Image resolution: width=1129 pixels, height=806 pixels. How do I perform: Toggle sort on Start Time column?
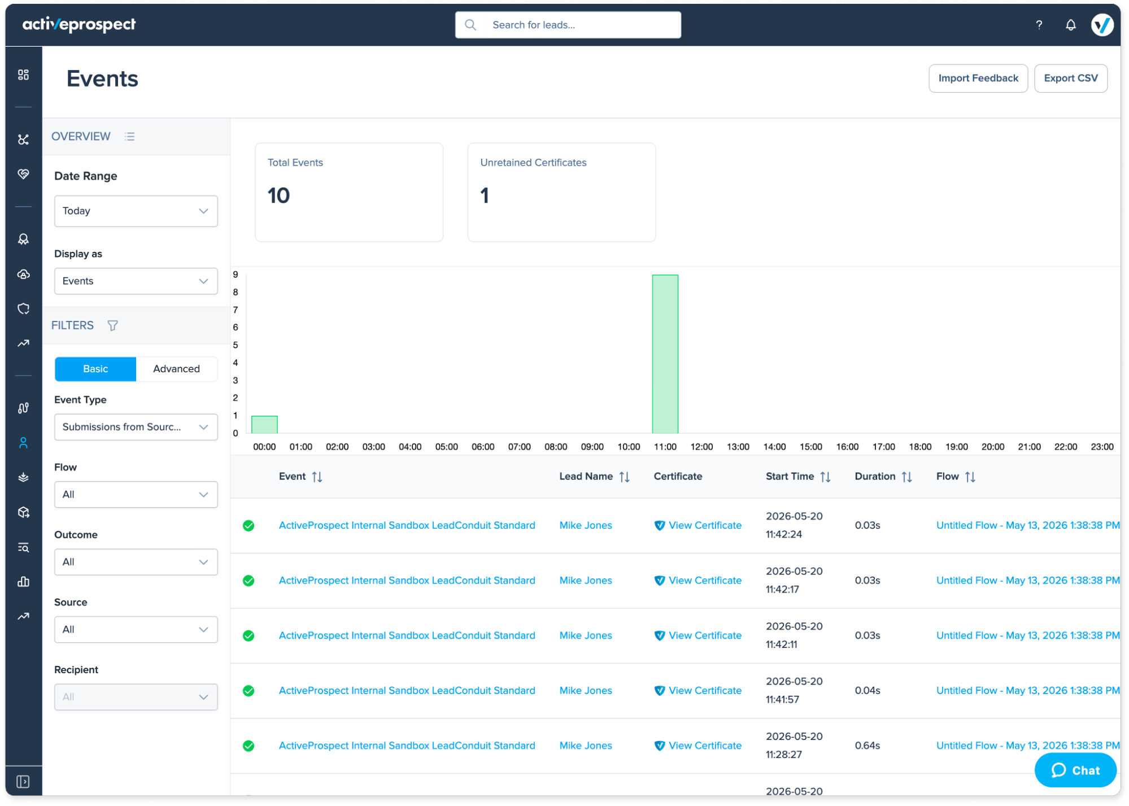(x=825, y=477)
